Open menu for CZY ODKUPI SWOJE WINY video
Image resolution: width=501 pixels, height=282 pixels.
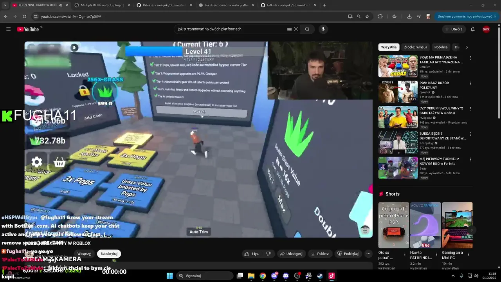tap(470, 109)
